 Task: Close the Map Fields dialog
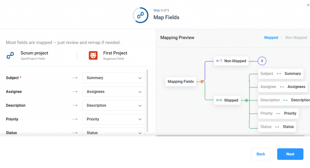[x=308, y=5]
